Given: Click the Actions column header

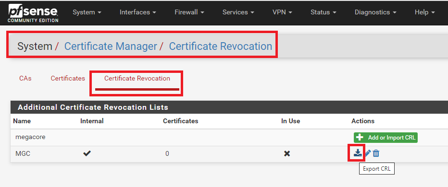Looking at the screenshot, I should (x=363, y=121).
